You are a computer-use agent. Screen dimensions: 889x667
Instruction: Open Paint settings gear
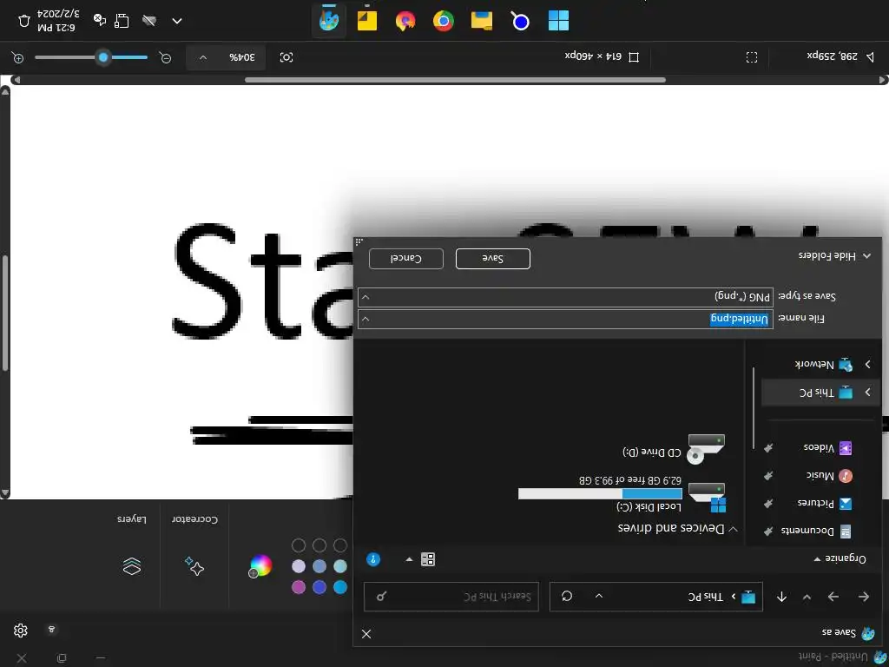point(21,631)
